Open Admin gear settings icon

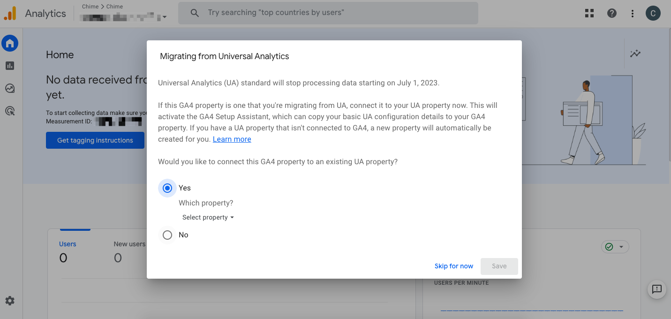[10, 301]
